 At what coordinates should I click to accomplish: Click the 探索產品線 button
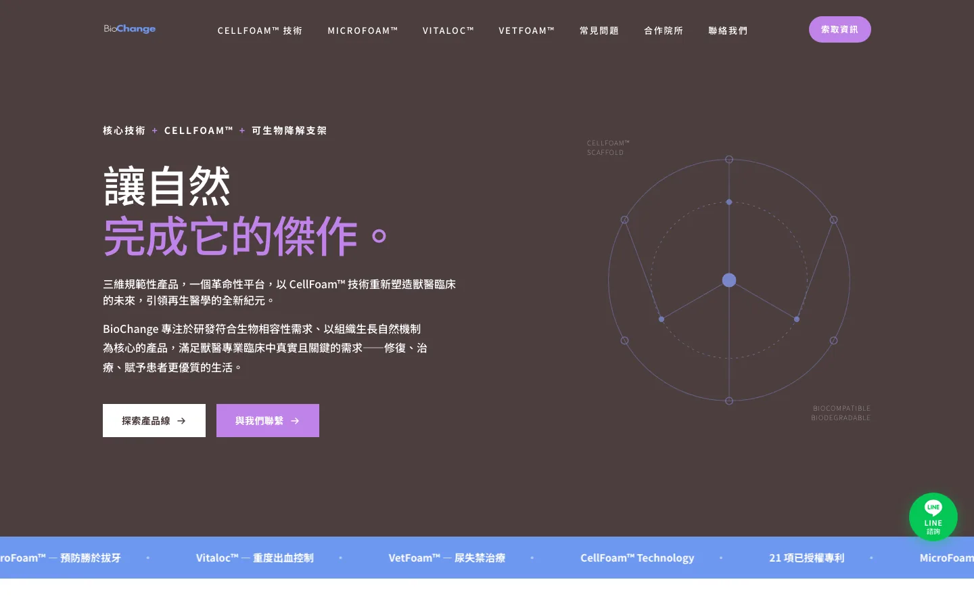tap(154, 421)
